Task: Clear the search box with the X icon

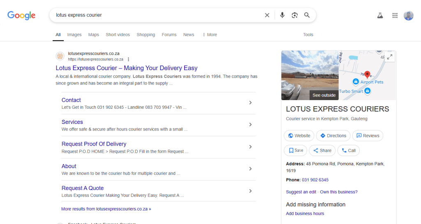Action: pyautogui.click(x=267, y=15)
